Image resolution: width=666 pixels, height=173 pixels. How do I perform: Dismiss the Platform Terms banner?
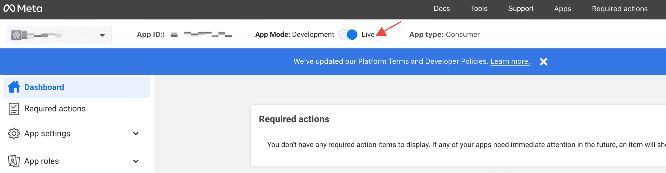tap(543, 62)
